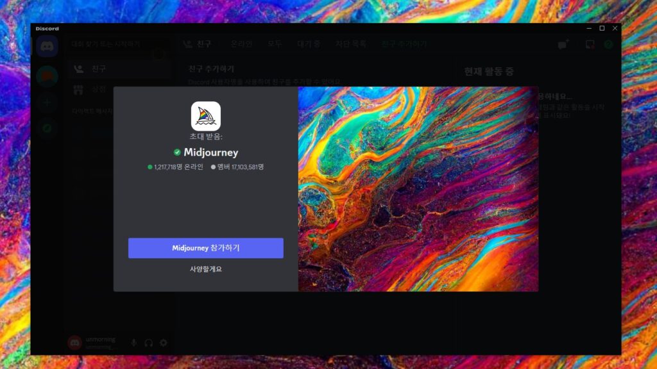Click the green verified badge beside Midjourney

[x=177, y=152]
